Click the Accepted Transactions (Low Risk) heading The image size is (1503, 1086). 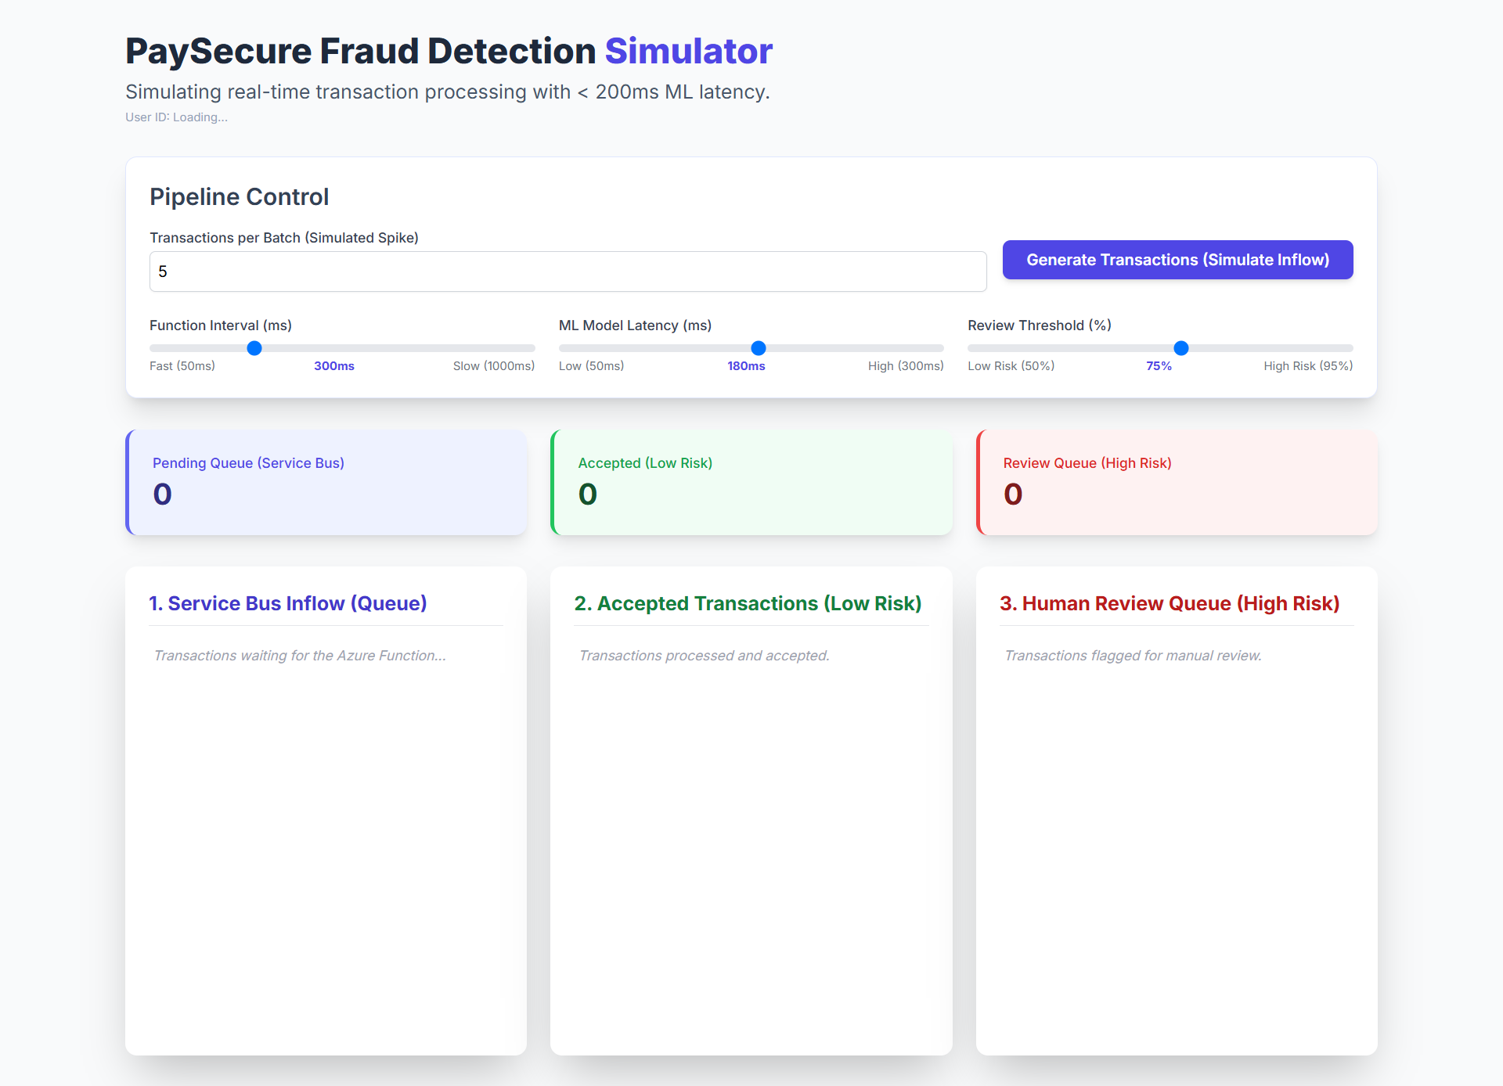[748, 603]
